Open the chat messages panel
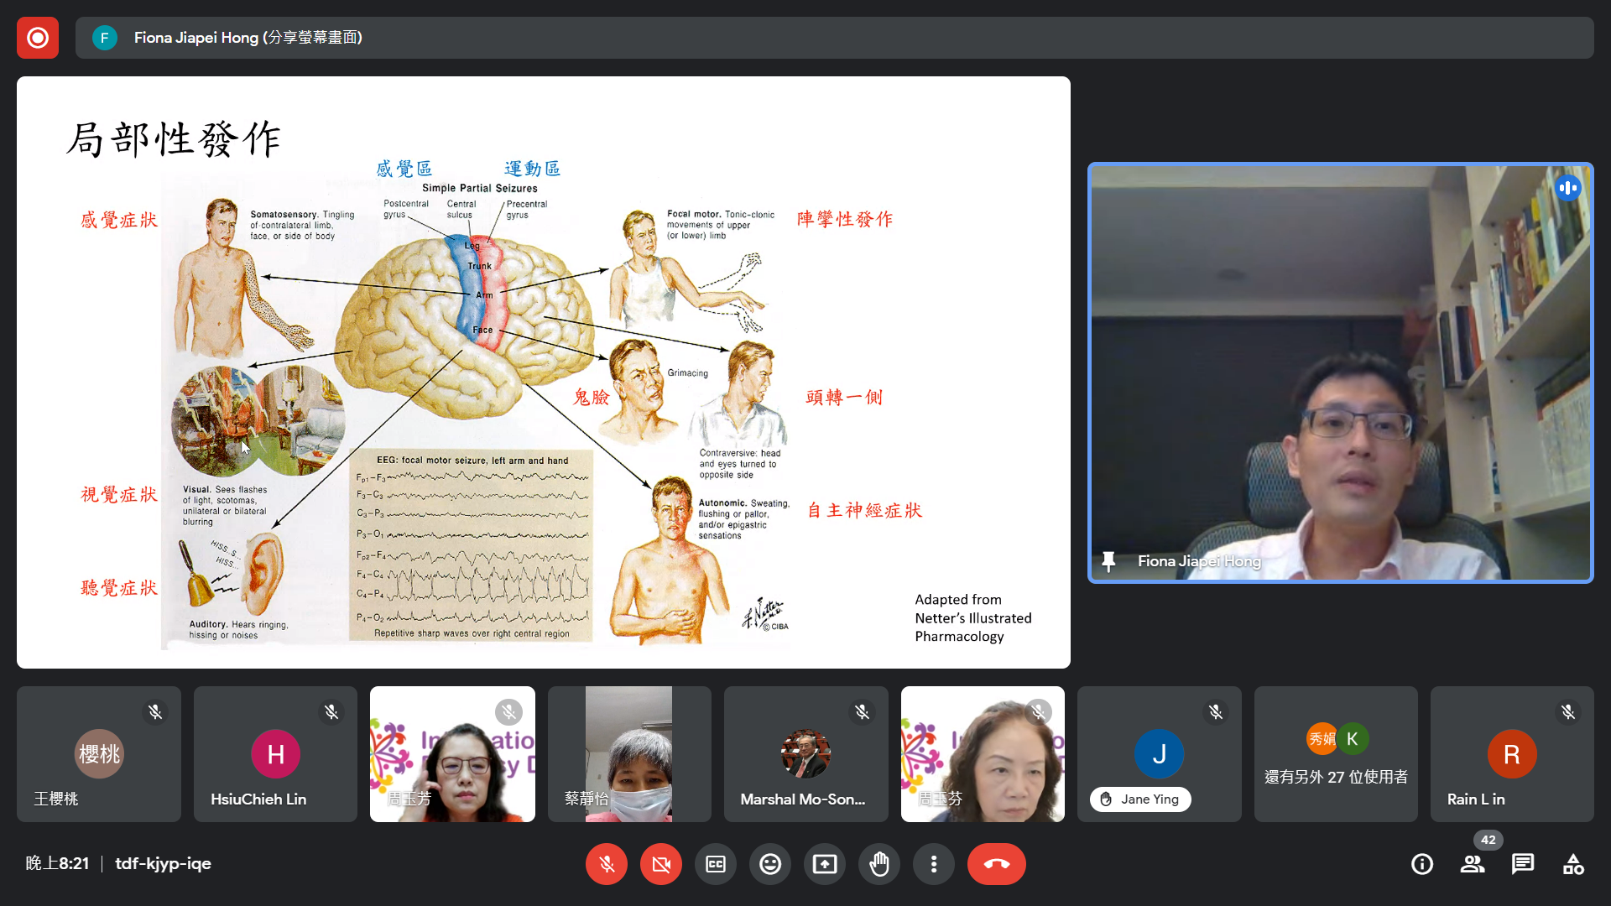 [x=1523, y=864]
